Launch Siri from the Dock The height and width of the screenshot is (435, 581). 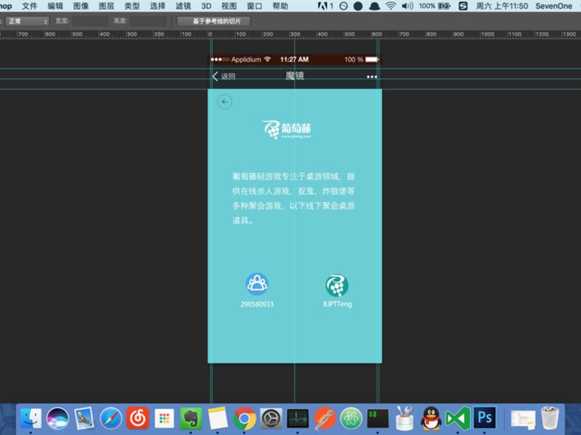[57, 418]
